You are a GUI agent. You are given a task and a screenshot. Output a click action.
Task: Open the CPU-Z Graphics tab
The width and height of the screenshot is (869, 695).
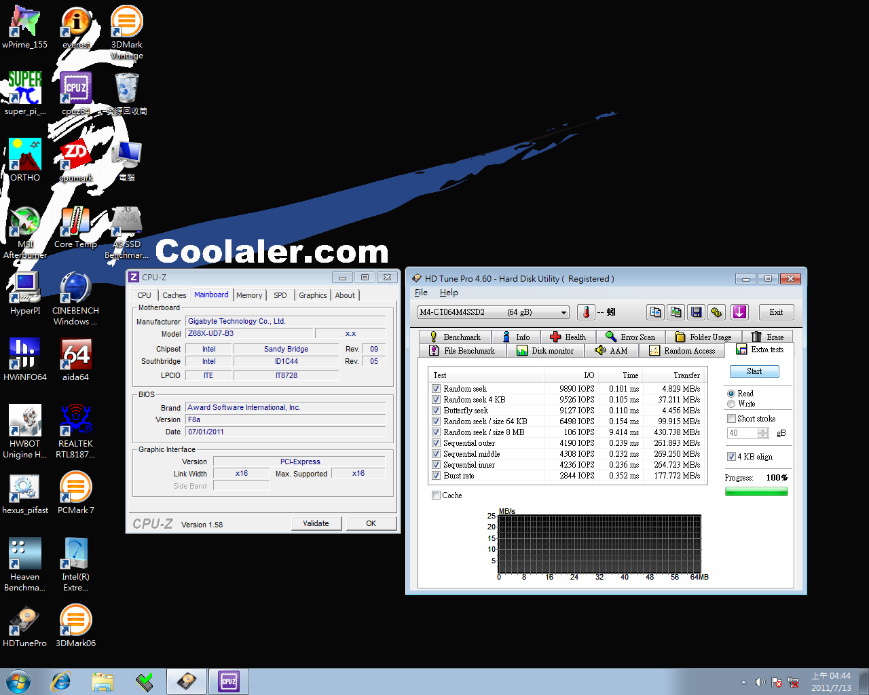coord(313,295)
